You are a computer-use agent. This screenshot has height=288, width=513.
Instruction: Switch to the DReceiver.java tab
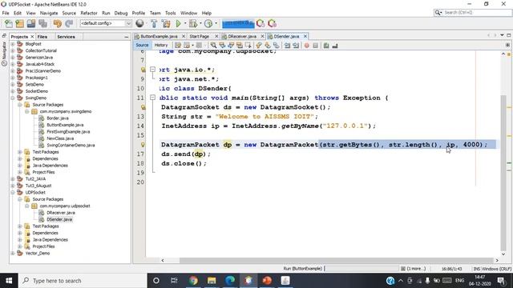[x=242, y=36]
